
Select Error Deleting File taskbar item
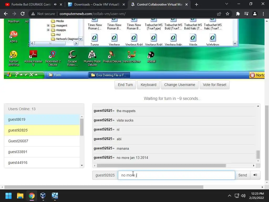tap(109, 75)
